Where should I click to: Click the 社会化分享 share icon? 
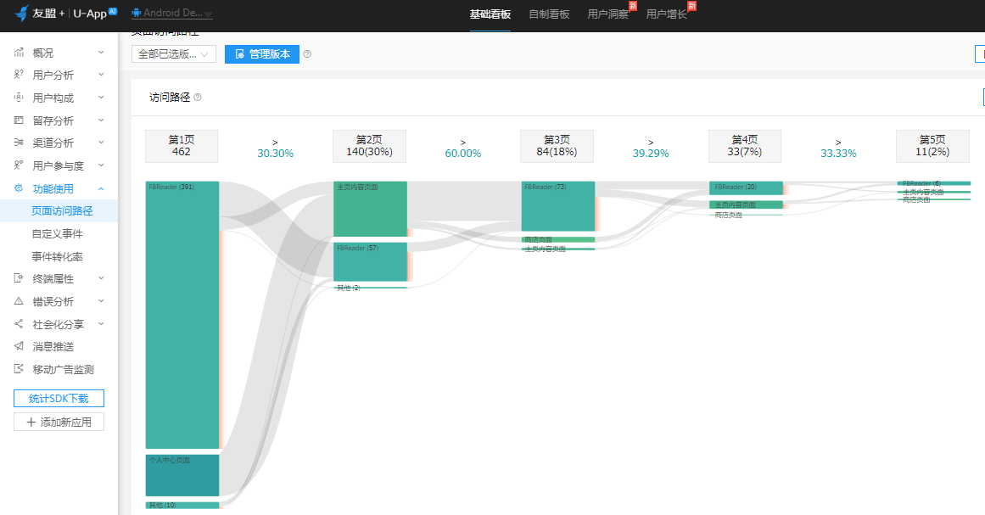click(19, 324)
